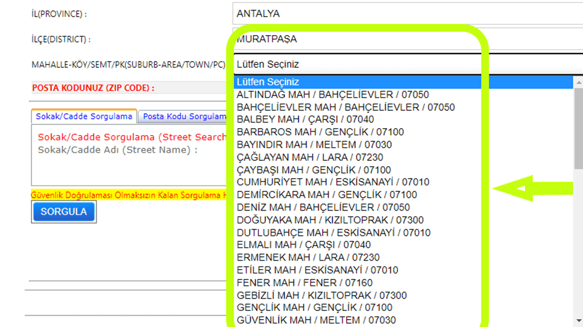Pick DENİZ MAH / BAHÇELİEVLER / 07050
583x327 pixels.
pos(323,208)
